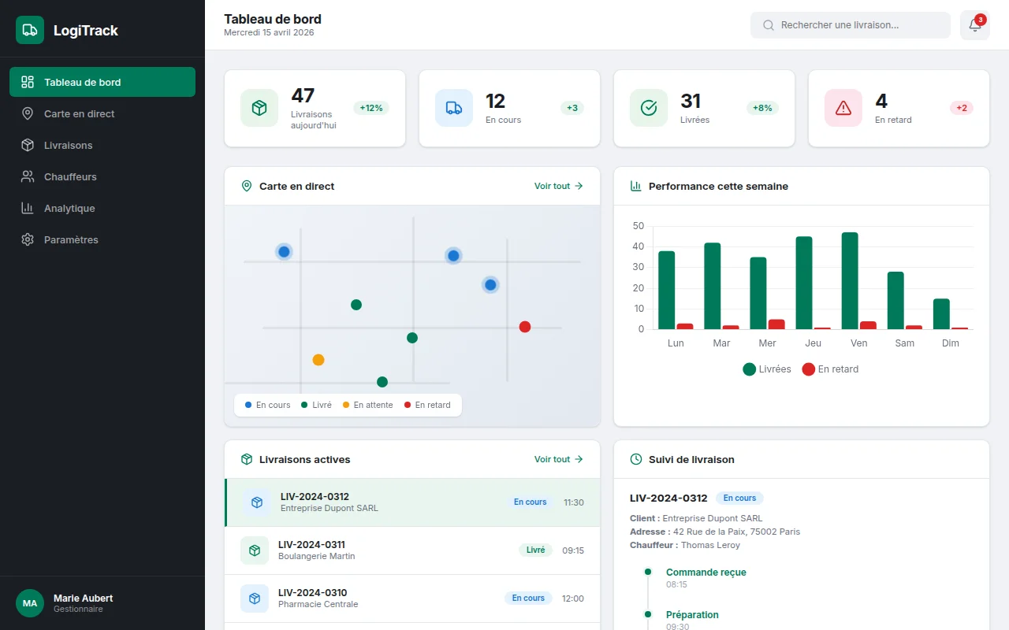This screenshot has height=630, width=1009.
Task: Toggle the Livrées series in chart legend
Action: pos(767,369)
